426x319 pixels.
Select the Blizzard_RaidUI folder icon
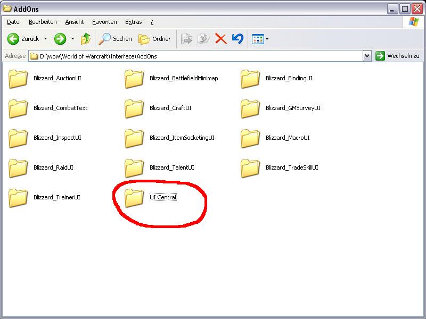coord(18,169)
